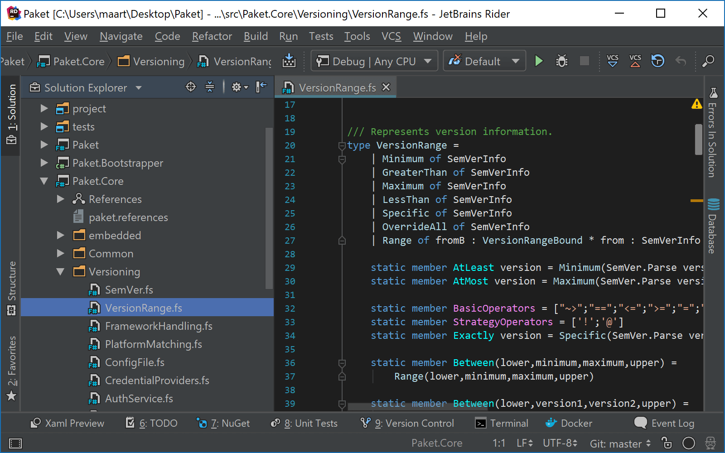Expand the References node
This screenshot has width=725, height=453.
tap(60, 199)
